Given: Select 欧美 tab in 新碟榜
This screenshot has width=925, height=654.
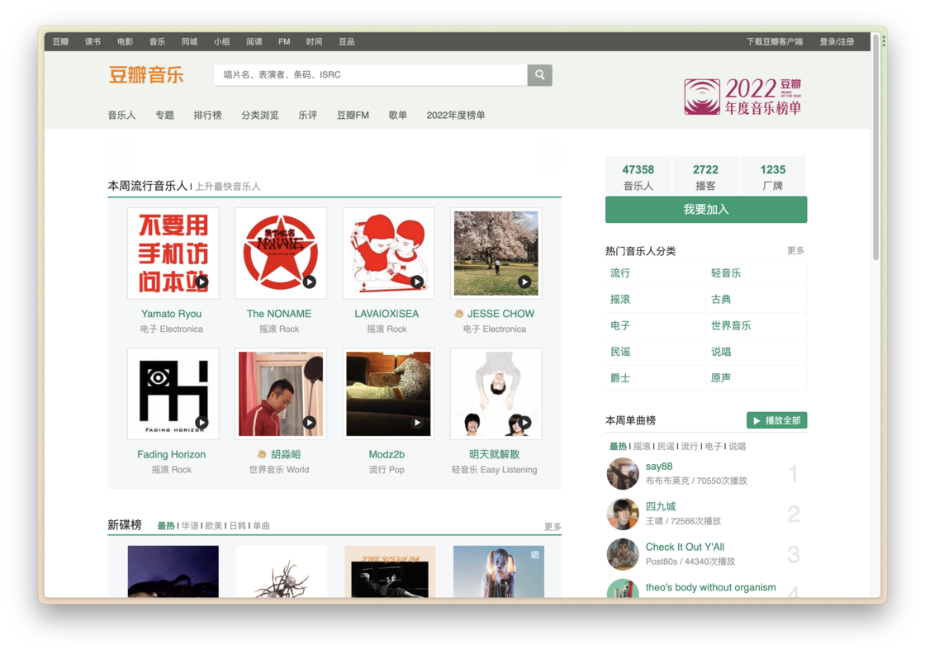Looking at the screenshot, I should pyautogui.click(x=214, y=525).
